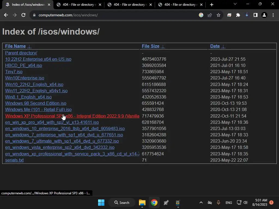
Task: Download Windows 98 Second Edition.iso
Action: 36,103
